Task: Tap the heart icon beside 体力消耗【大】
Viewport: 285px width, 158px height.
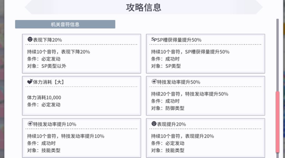Action: (x=30, y=82)
